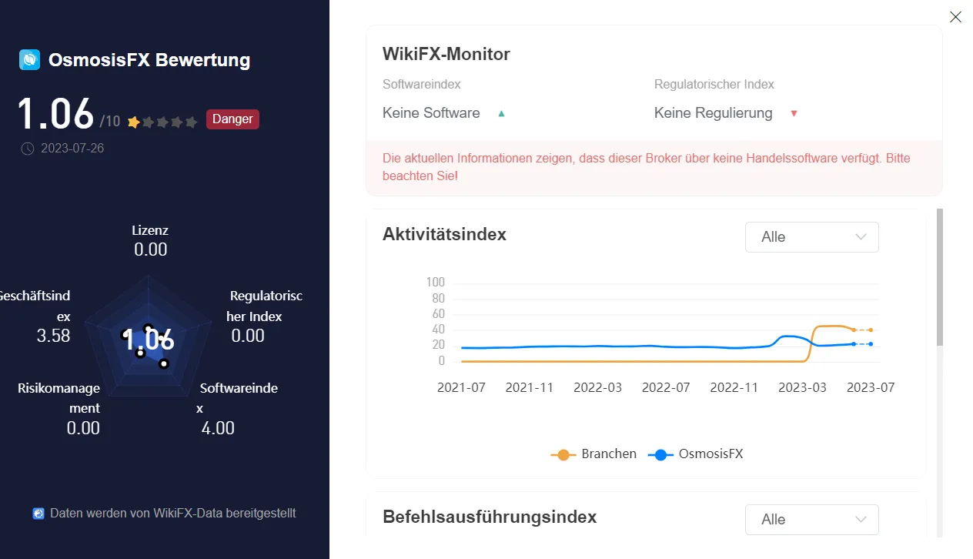Click the Aktivitätsindex heading
973x559 pixels.
pyautogui.click(x=444, y=235)
